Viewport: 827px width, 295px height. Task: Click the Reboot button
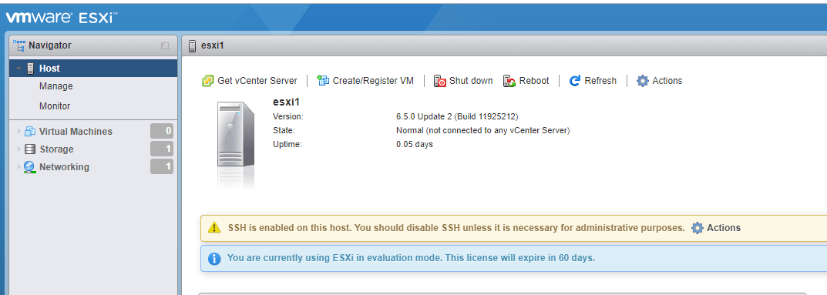pos(526,81)
